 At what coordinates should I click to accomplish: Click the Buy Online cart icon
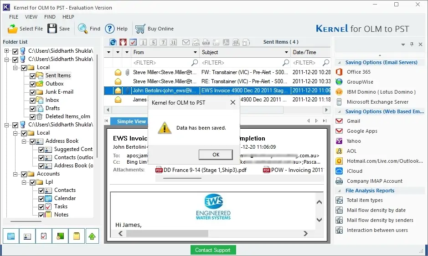click(140, 29)
